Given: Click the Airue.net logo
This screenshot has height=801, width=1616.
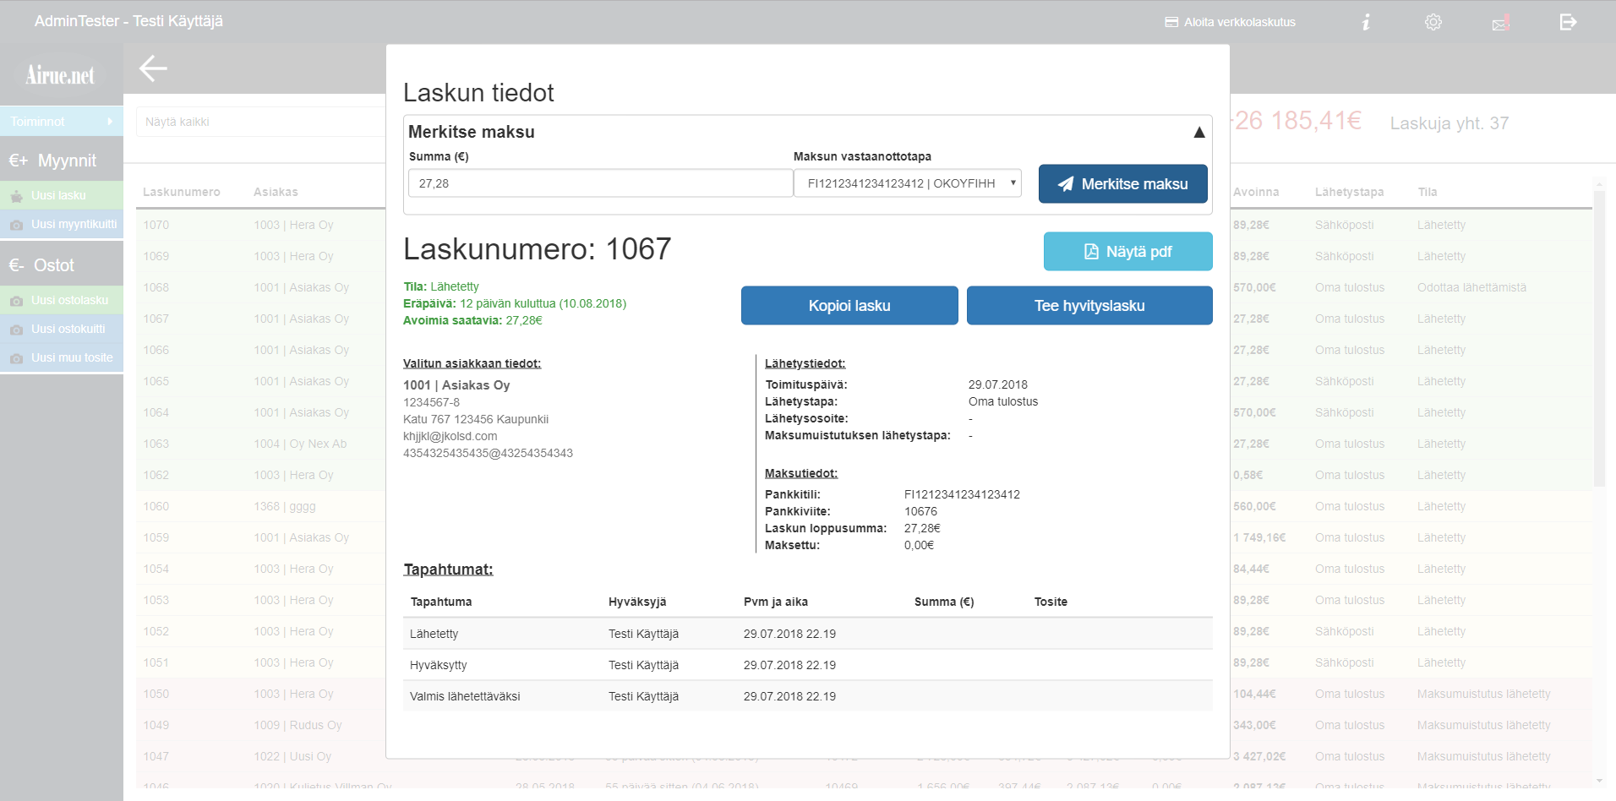Looking at the screenshot, I should [x=60, y=75].
